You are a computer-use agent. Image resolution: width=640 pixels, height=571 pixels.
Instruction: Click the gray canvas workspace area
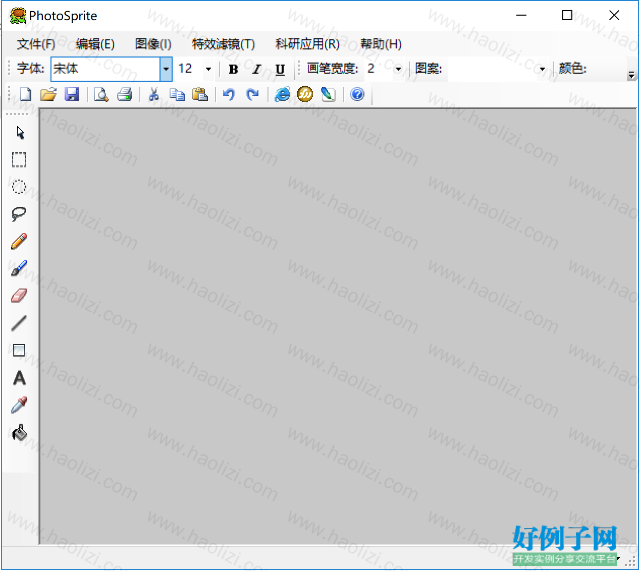[338, 326]
